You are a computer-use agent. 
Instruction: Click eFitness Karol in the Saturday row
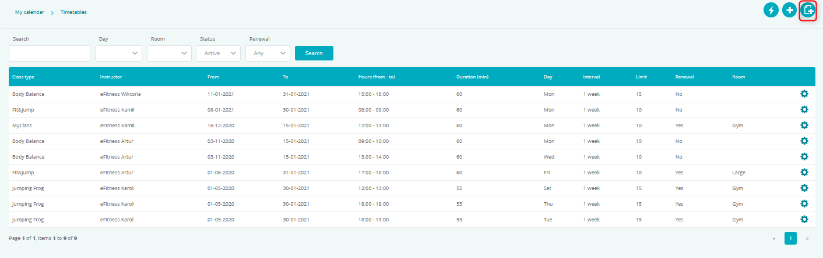point(117,188)
